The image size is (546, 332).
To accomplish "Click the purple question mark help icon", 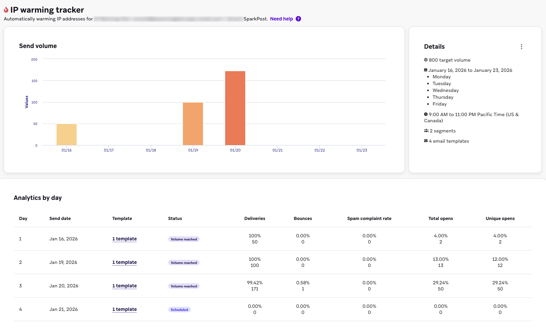I will point(298,19).
